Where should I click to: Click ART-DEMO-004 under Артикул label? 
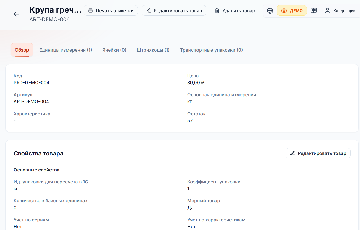[x=31, y=101]
